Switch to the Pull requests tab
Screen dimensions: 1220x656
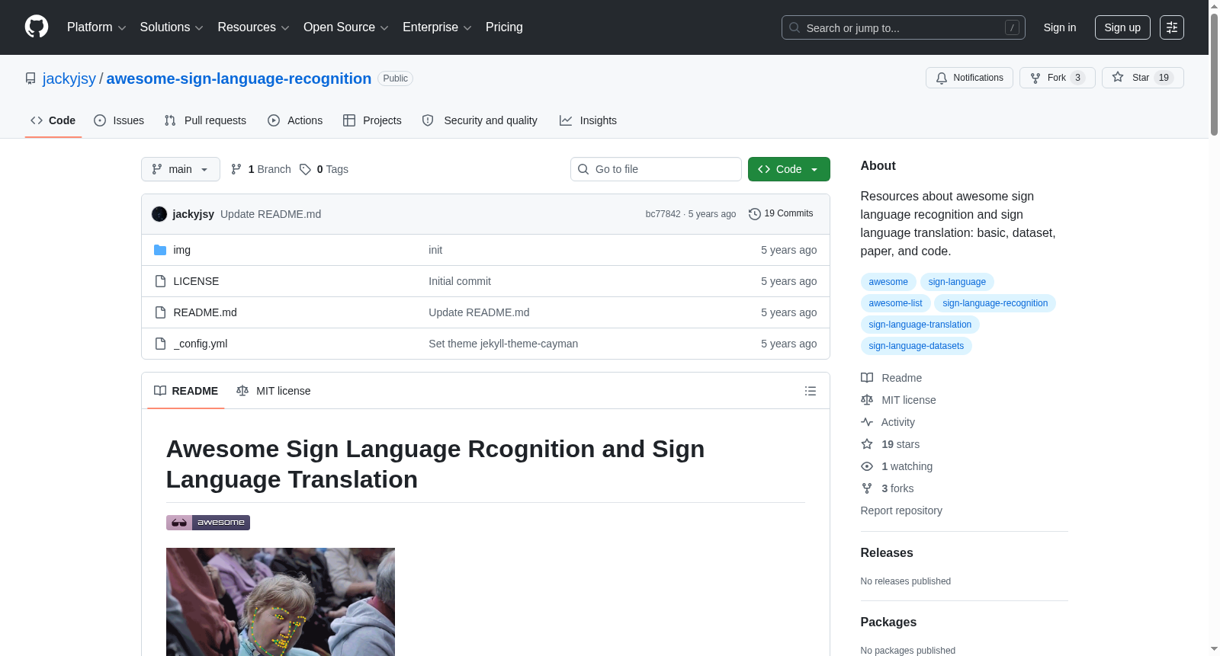pyautogui.click(x=205, y=120)
